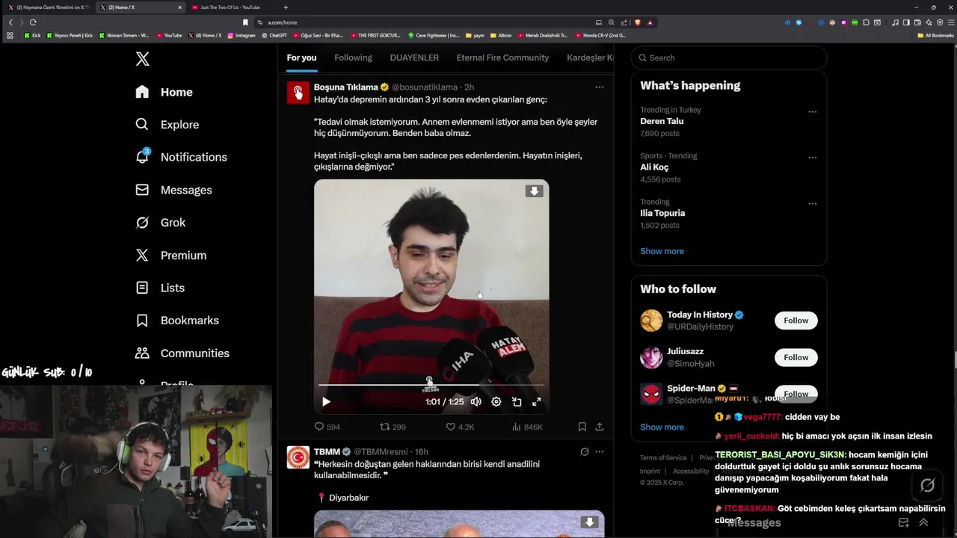Repost the Boşuna Tıklama post
957x538 pixels.
[393, 427]
